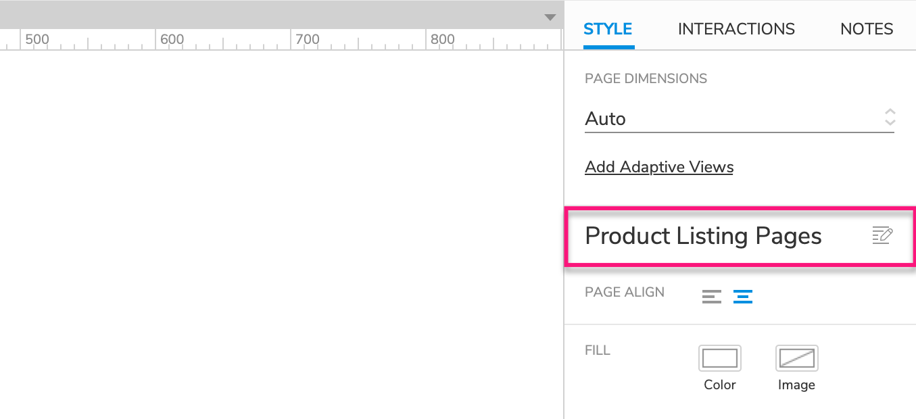The height and width of the screenshot is (419, 916).
Task: Set page align to left
Action: (x=712, y=296)
